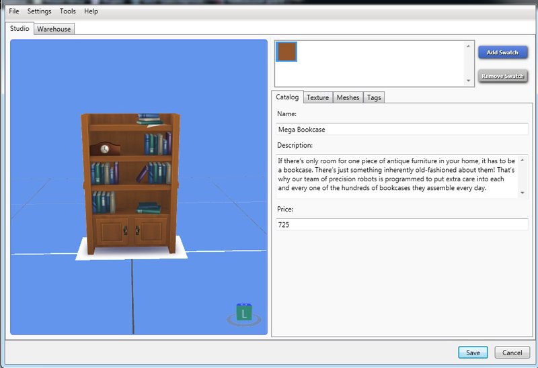Open the Settings menu

pyautogui.click(x=39, y=11)
